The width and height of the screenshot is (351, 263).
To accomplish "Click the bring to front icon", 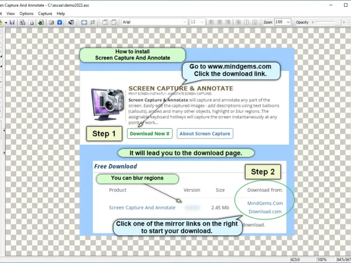I will pyautogui.click(x=105, y=22).
